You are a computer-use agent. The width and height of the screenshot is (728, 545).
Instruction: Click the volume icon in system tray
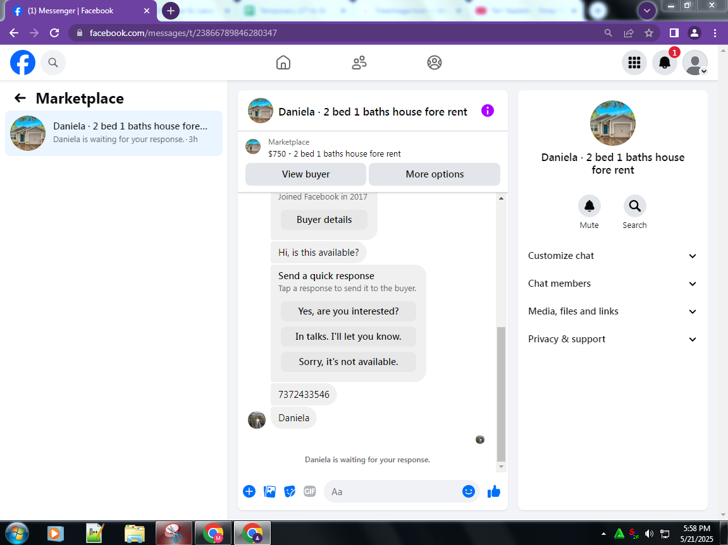pyautogui.click(x=649, y=534)
